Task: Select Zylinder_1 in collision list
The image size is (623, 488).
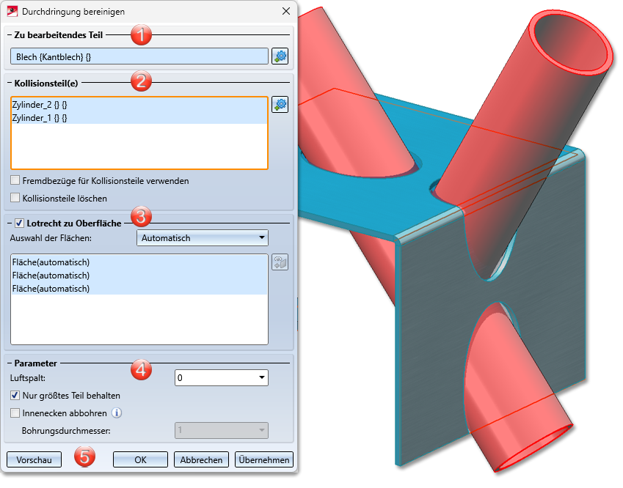Action: click(139, 118)
